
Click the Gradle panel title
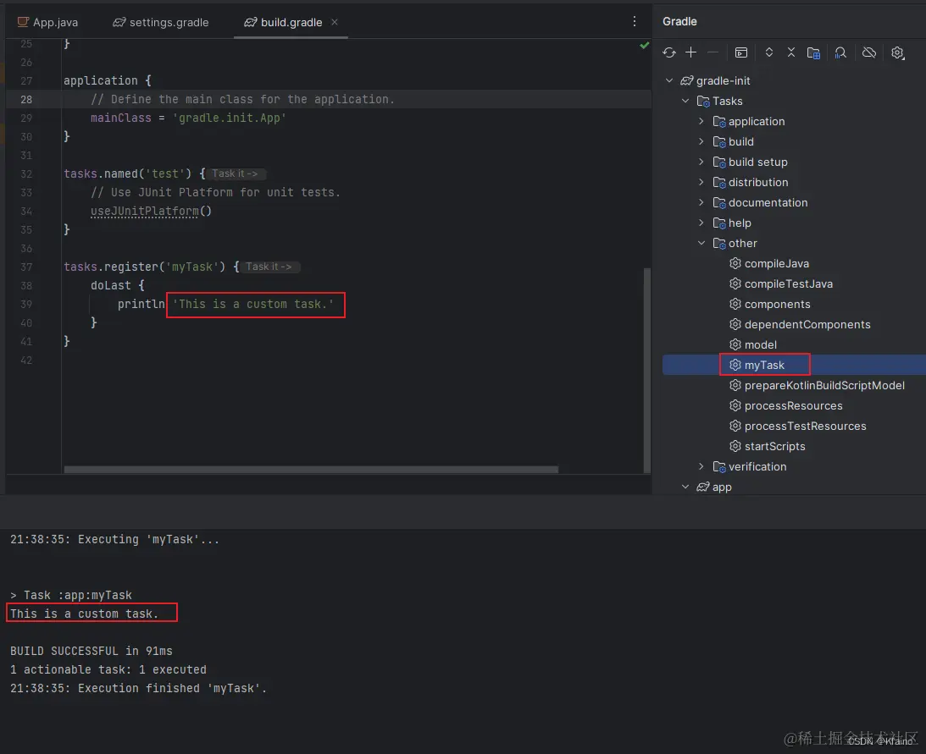(x=679, y=21)
